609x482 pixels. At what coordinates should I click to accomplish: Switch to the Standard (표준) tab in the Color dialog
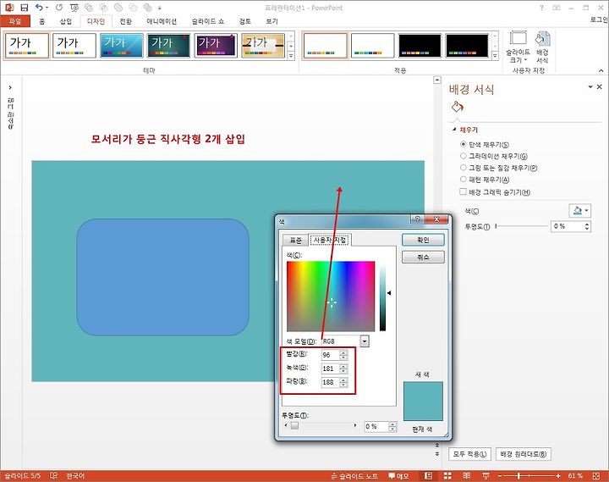click(295, 241)
